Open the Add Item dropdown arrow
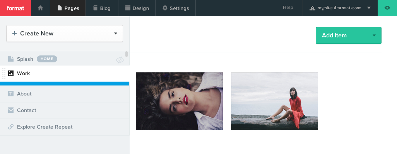This screenshot has height=154, width=397. [374, 35]
